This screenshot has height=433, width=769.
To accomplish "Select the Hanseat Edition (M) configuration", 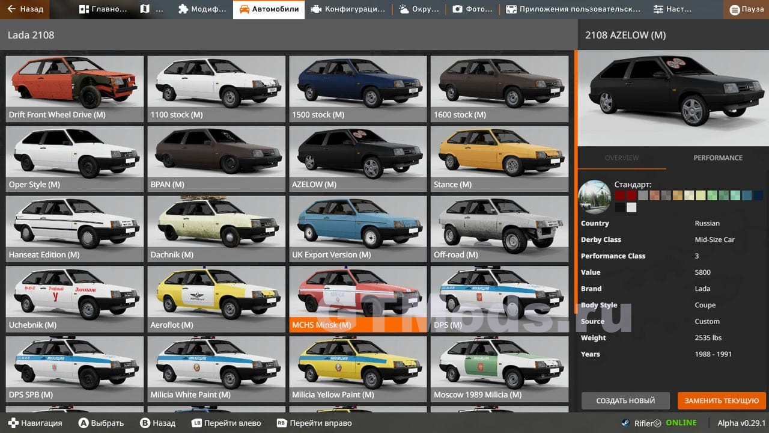I will coord(74,229).
